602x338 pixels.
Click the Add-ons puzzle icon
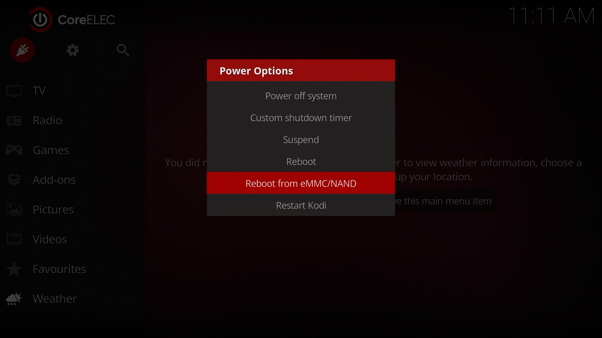(x=13, y=179)
